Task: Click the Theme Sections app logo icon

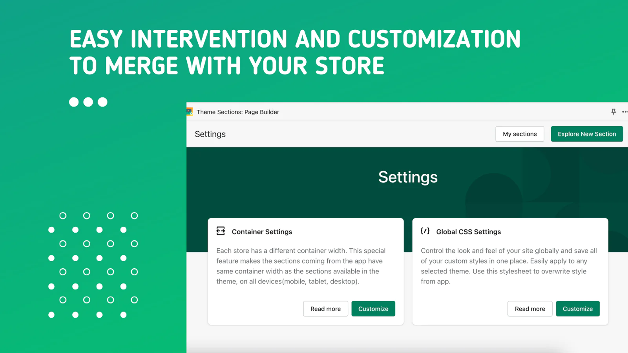Action: [x=190, y=112]
